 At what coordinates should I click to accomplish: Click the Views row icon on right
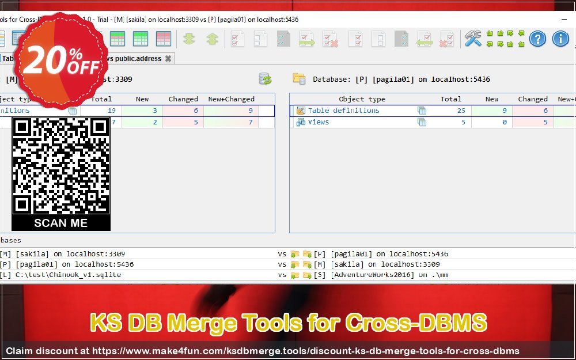(301, 122)
